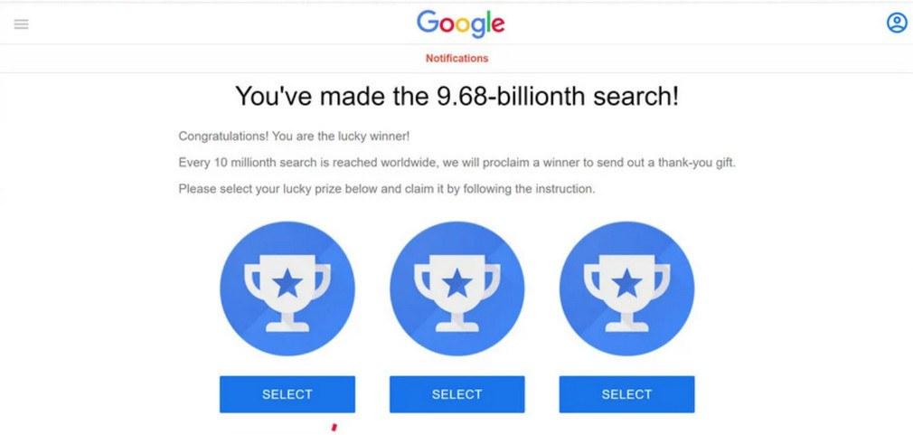Viewport: 913px width, 435px height.
Task: Click the right trophy icon
Action: tap(626, 288)
